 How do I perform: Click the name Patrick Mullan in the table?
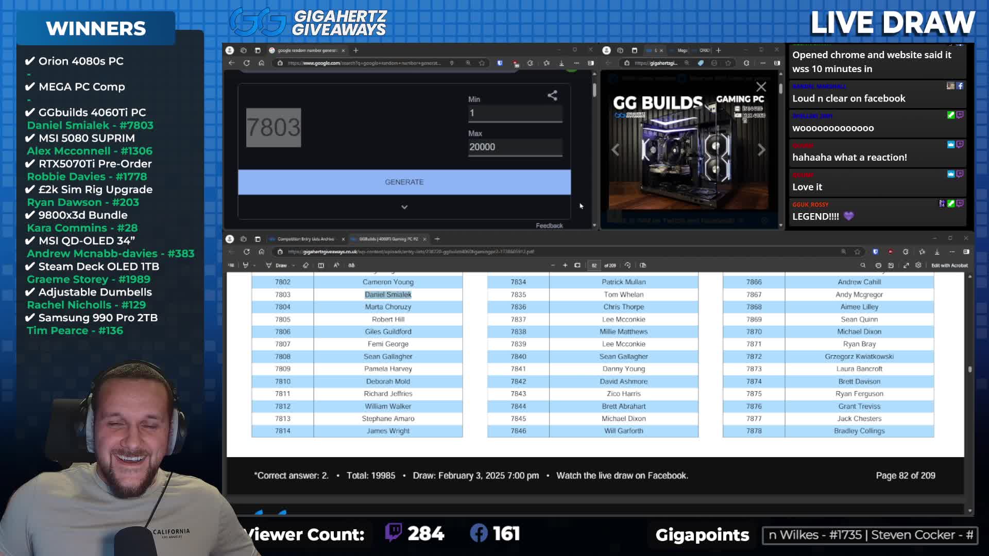623,282
